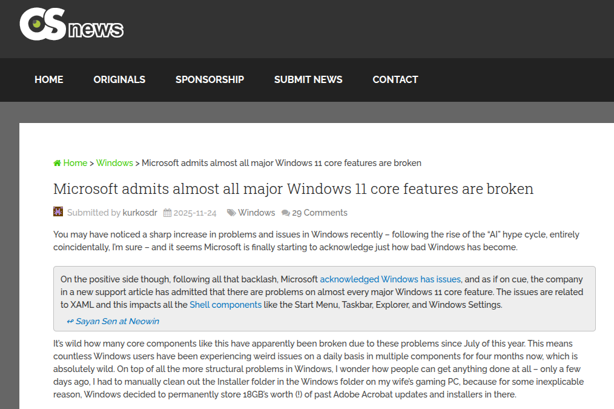This screenshot has width=614, height=409.
Task: Follow the Windows breadcrumb link
Action: point(114,163)
